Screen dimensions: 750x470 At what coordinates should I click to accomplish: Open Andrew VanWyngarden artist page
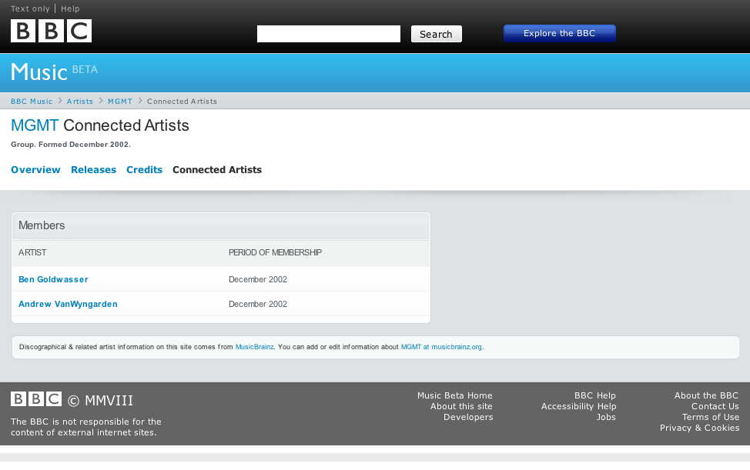(x=68, y=305)
